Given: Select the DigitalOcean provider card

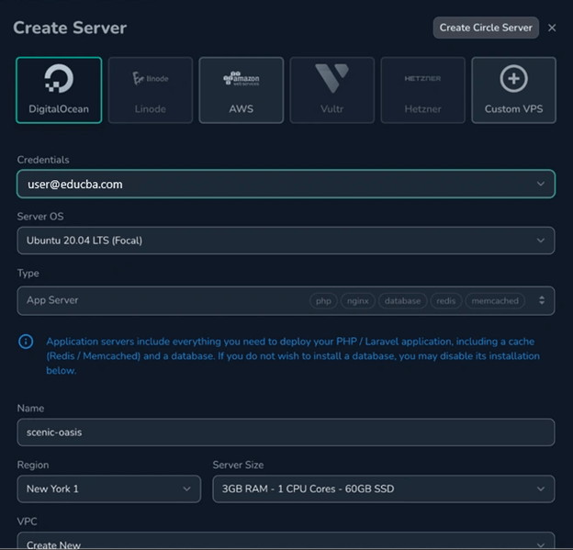Looking at the screenshot, I should pyautogui.click(x=59, y=90).
